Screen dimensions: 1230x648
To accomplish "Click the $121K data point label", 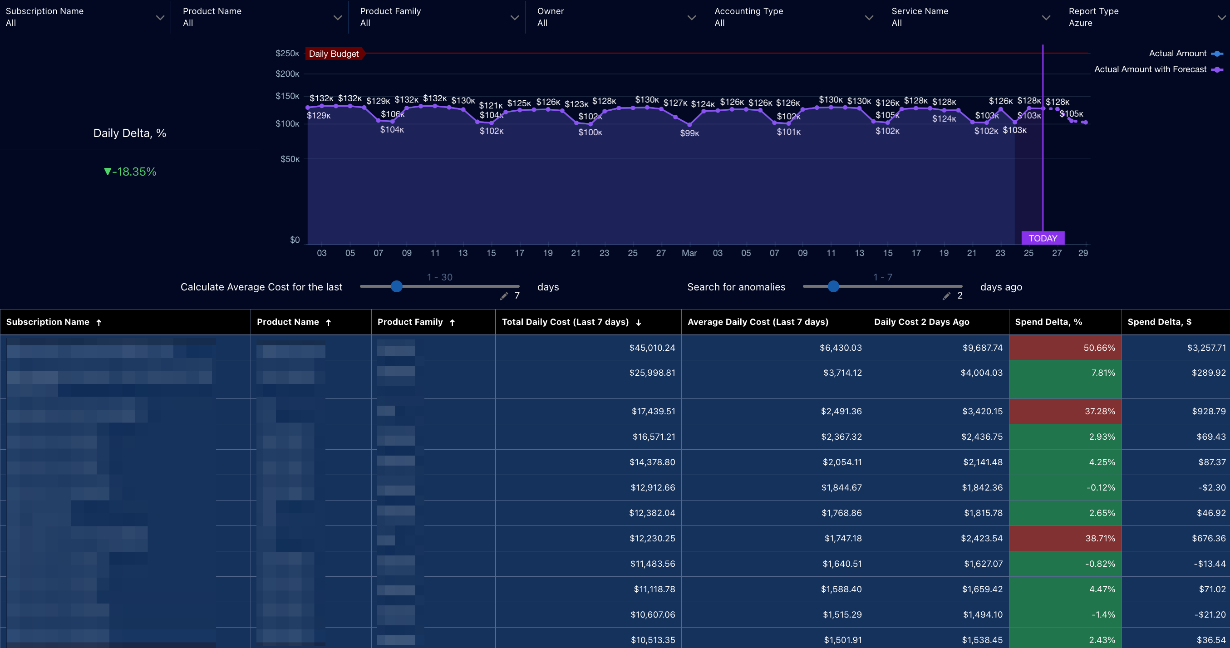I will [x=491, y=105].
